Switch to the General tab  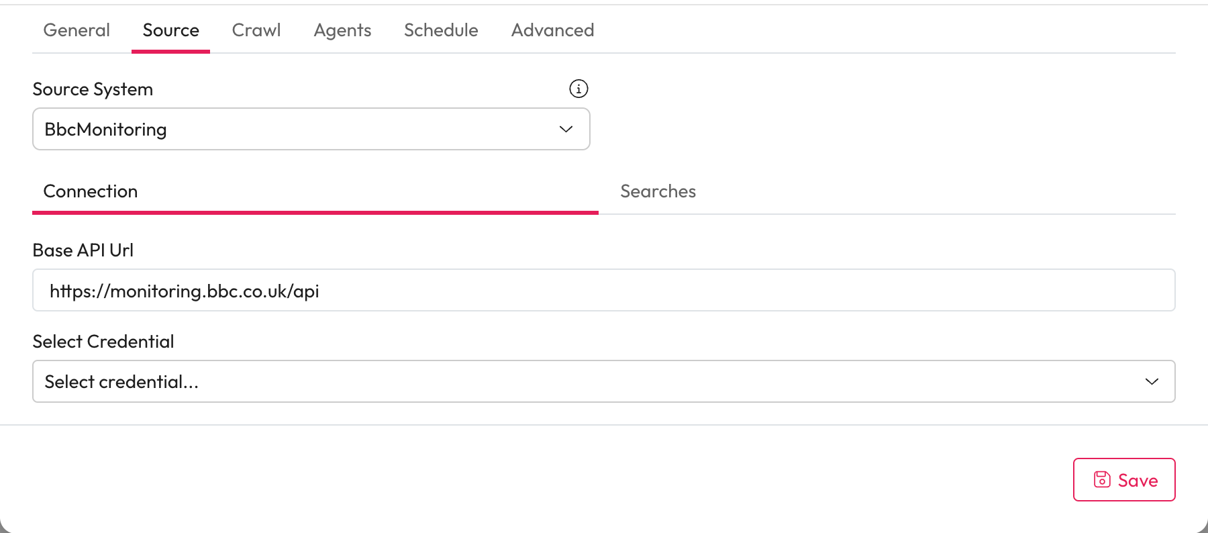pyautogui.click(x=77, y=30)
